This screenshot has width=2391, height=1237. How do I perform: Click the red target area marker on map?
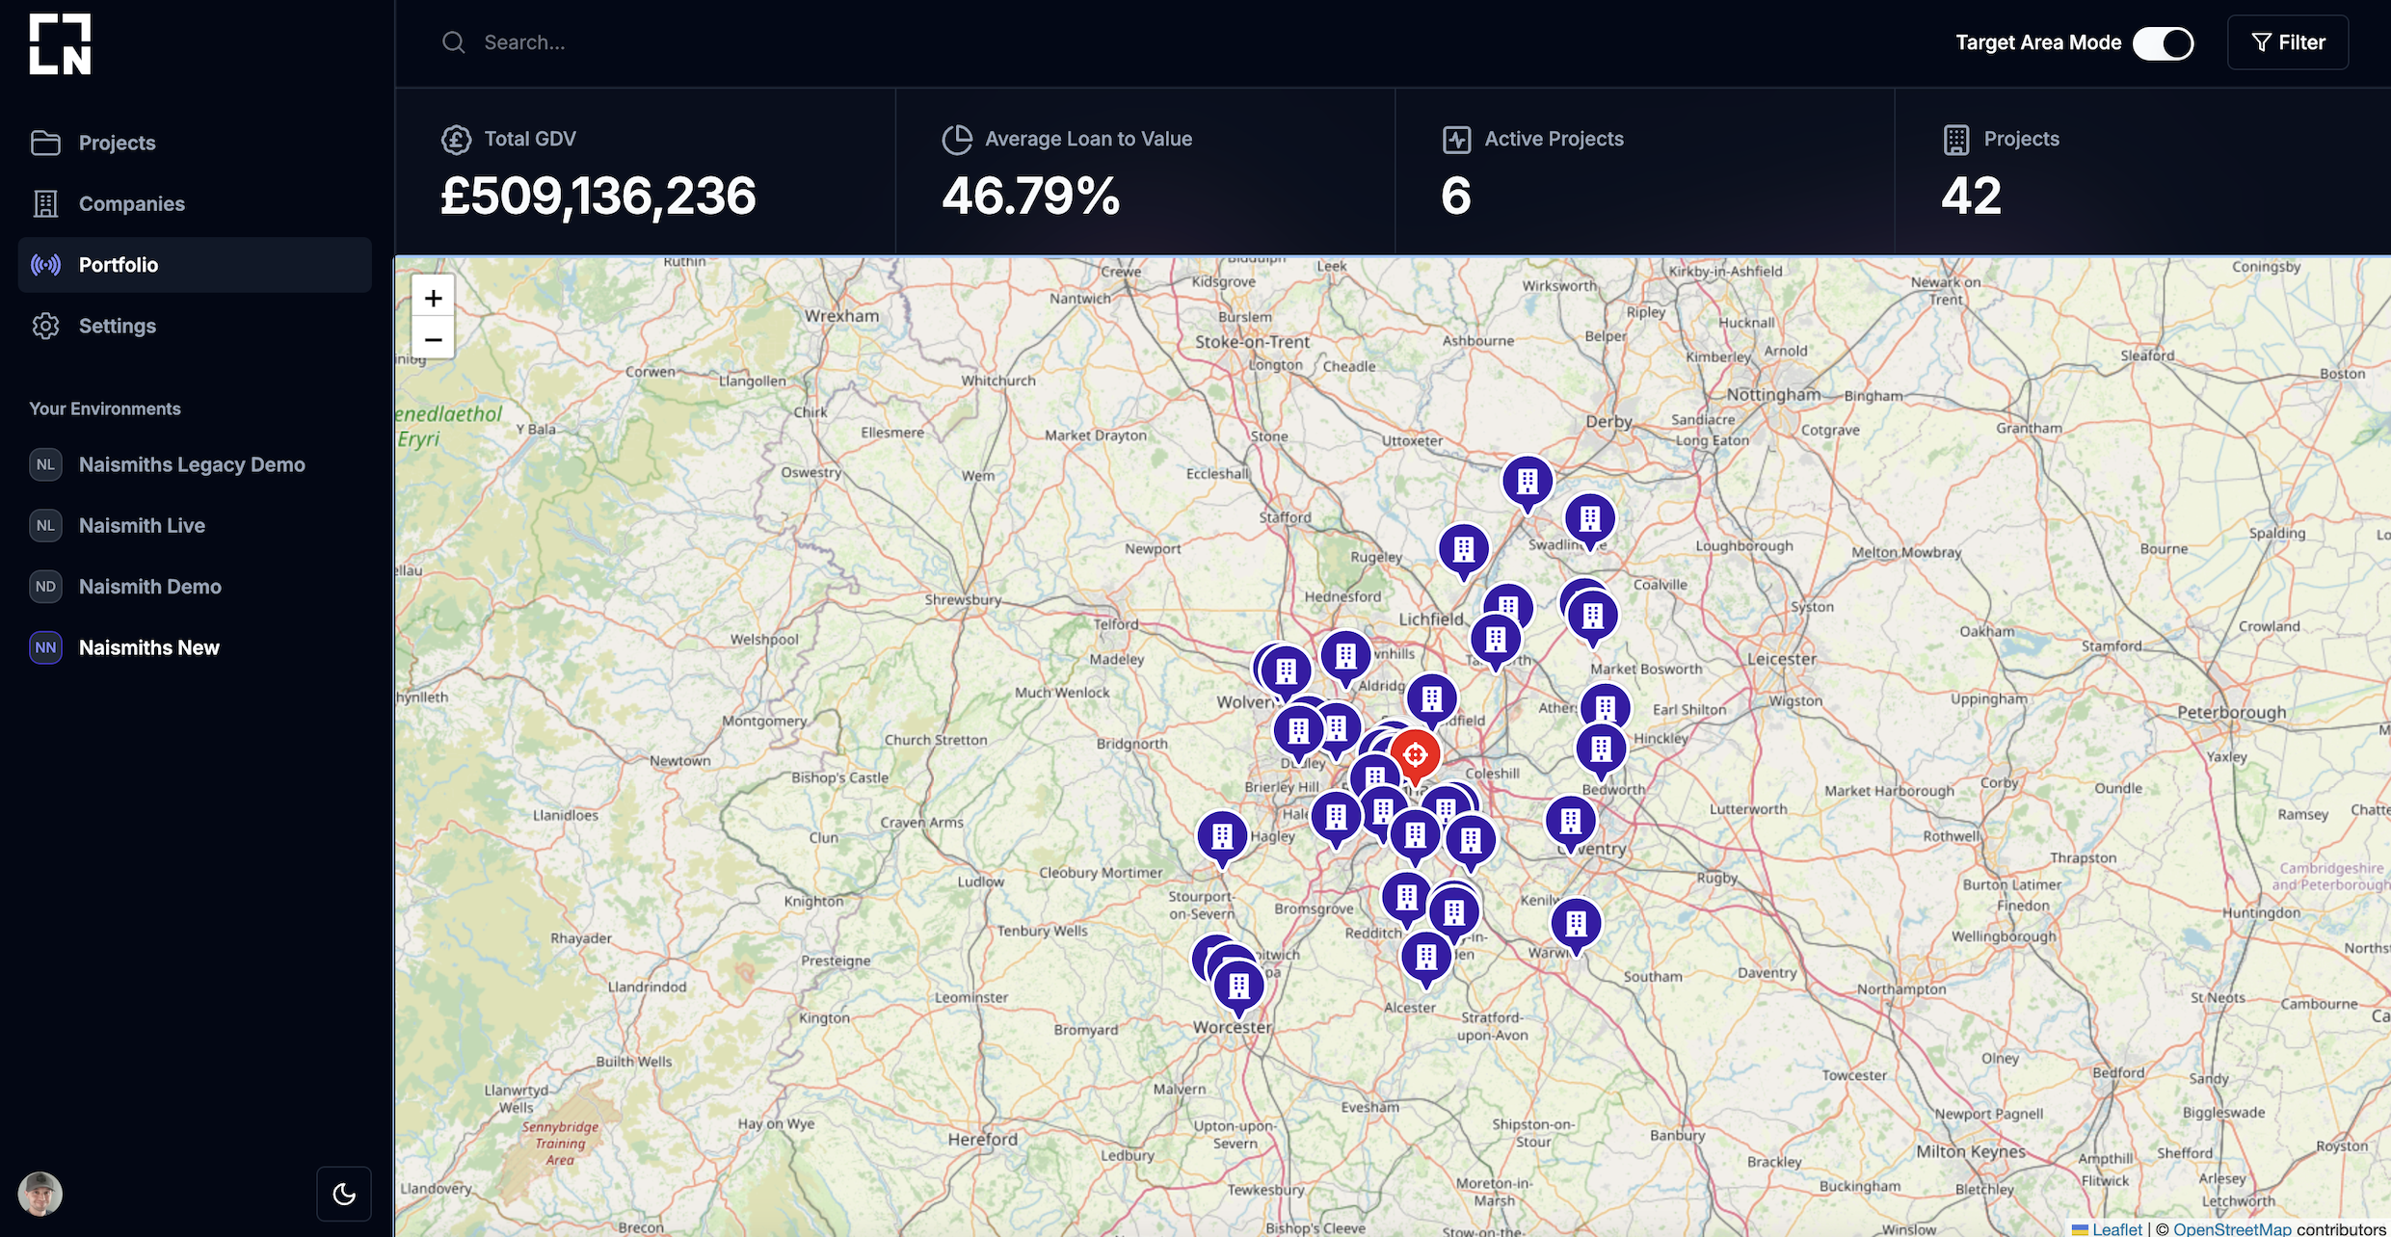coord(1415,754)
